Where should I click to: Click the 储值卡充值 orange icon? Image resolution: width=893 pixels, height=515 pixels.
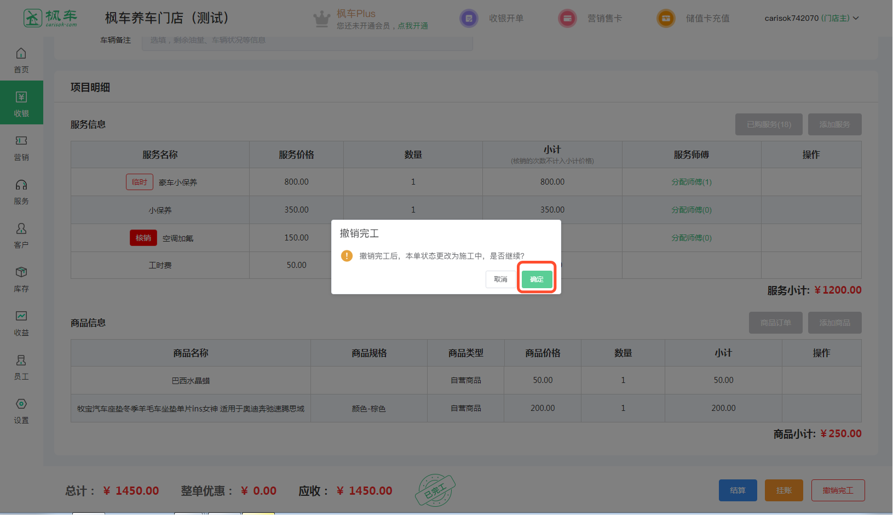pos(666,19)
